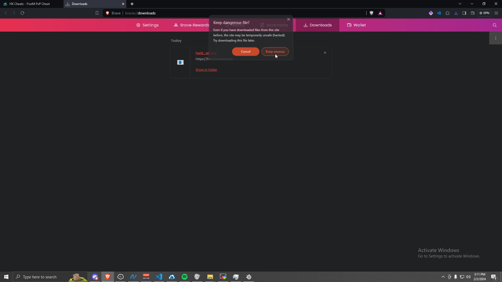Mute audio via the taskbar speaker icon

(468, 277)
